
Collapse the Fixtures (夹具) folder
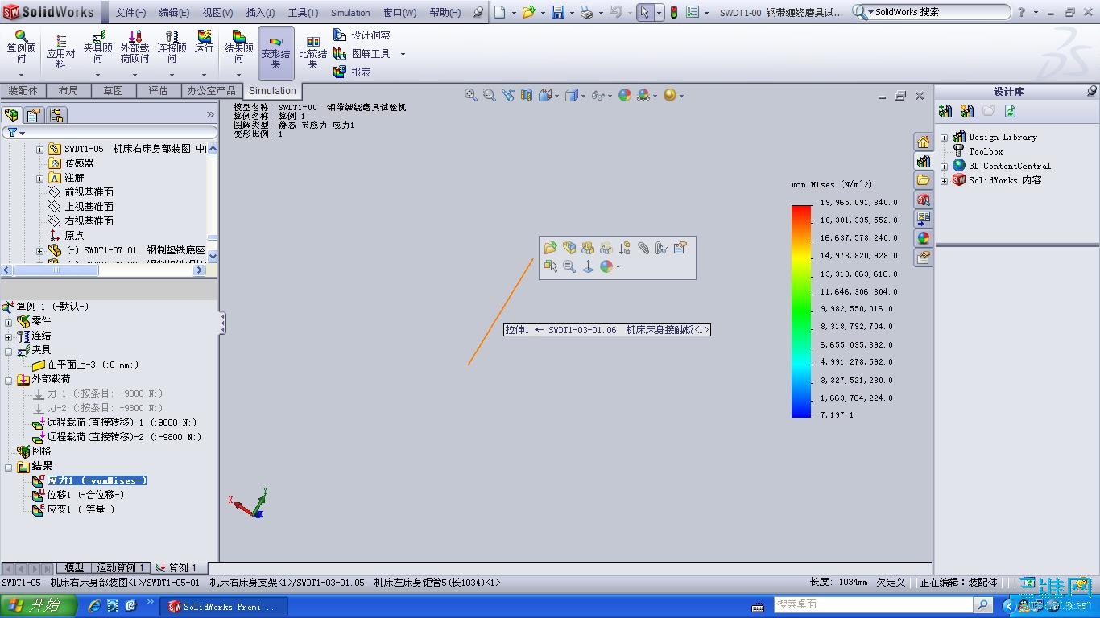pos(9,350)
